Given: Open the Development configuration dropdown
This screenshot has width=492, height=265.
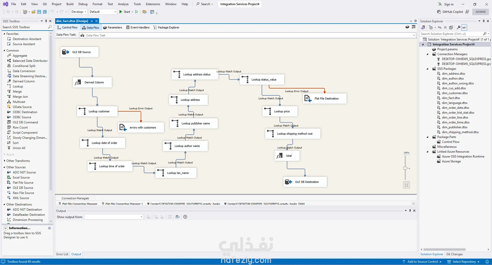Looking at the screenshot, I should [79, 12].
